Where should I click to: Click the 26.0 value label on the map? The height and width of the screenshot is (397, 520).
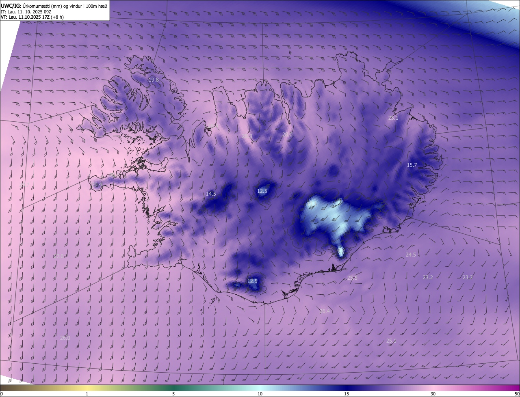[65, 338]
